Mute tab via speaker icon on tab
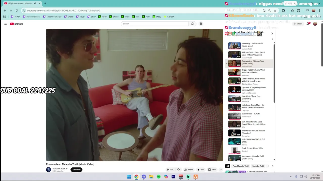 [35, 3]
